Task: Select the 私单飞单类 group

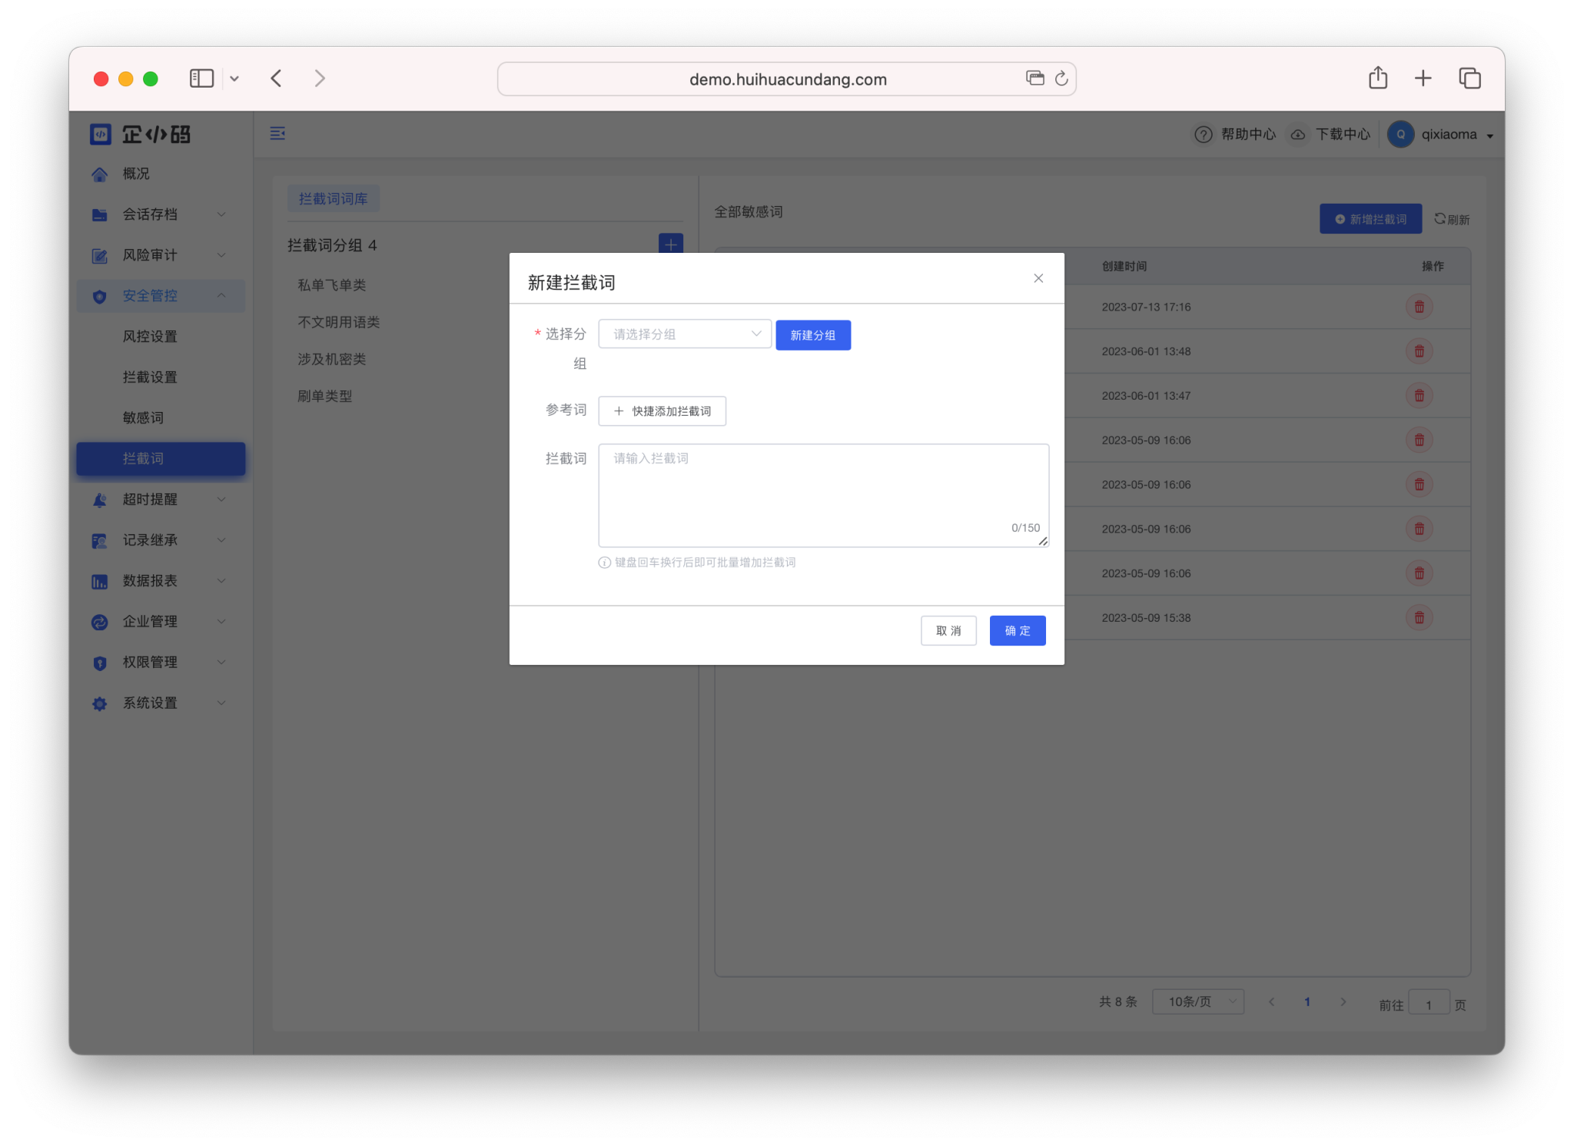Action: [332, 285]
